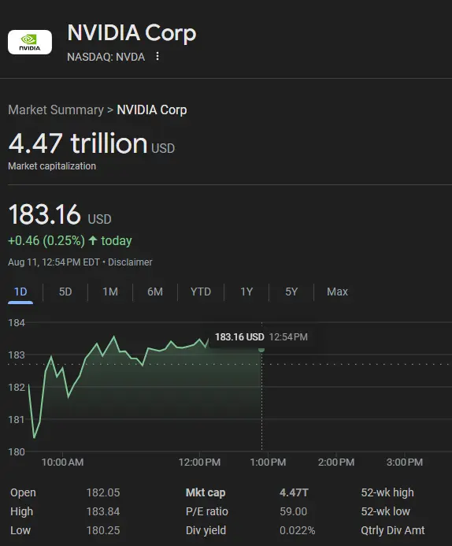Click the green price marker dot on chart

coord(261,349)
